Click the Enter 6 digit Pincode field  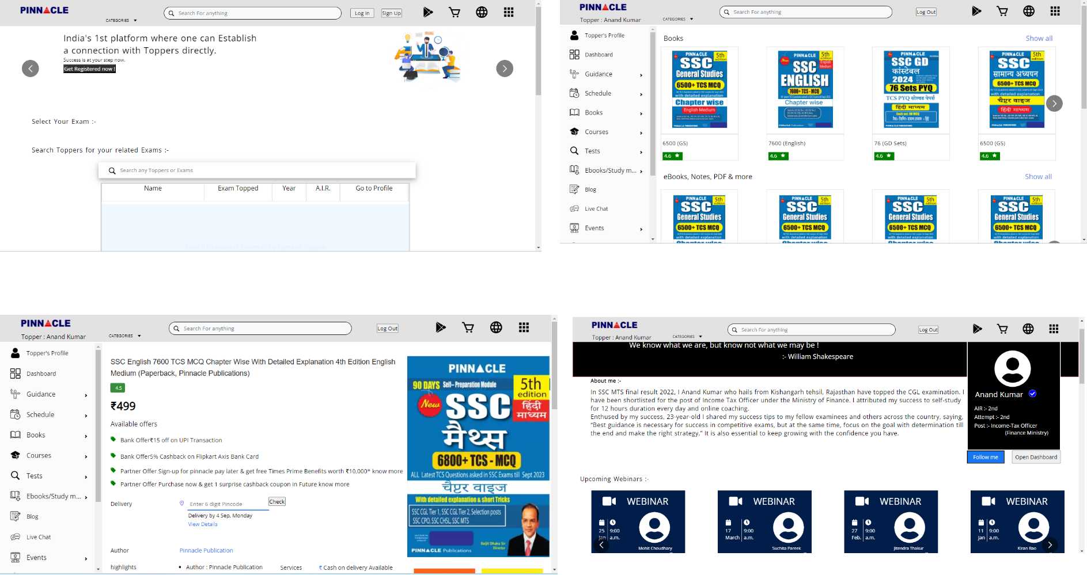pos(228,504)
